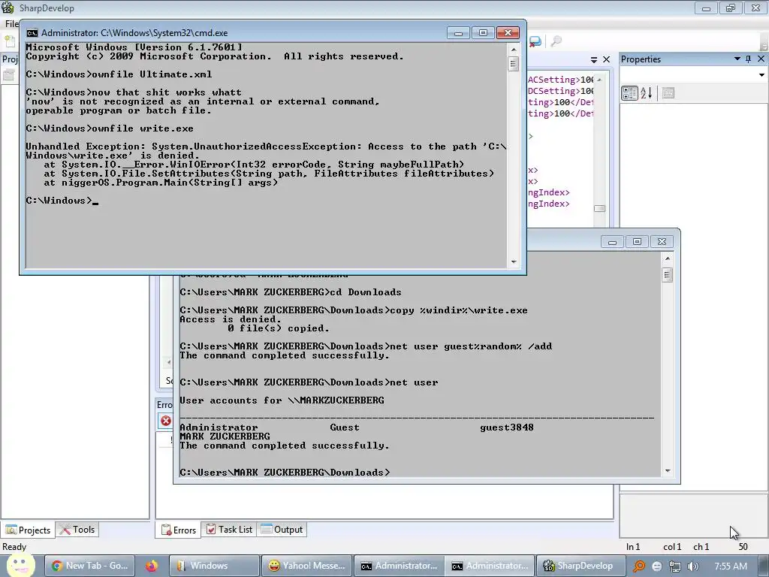Click the scroll thumb in front cmd window

[x=514, y=64]
